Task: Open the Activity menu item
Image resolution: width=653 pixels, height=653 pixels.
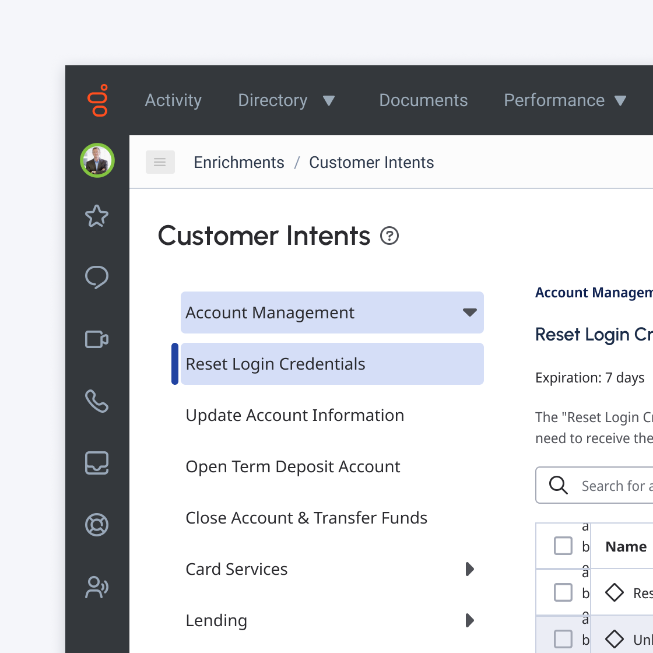Action: (x=173, y=100)
